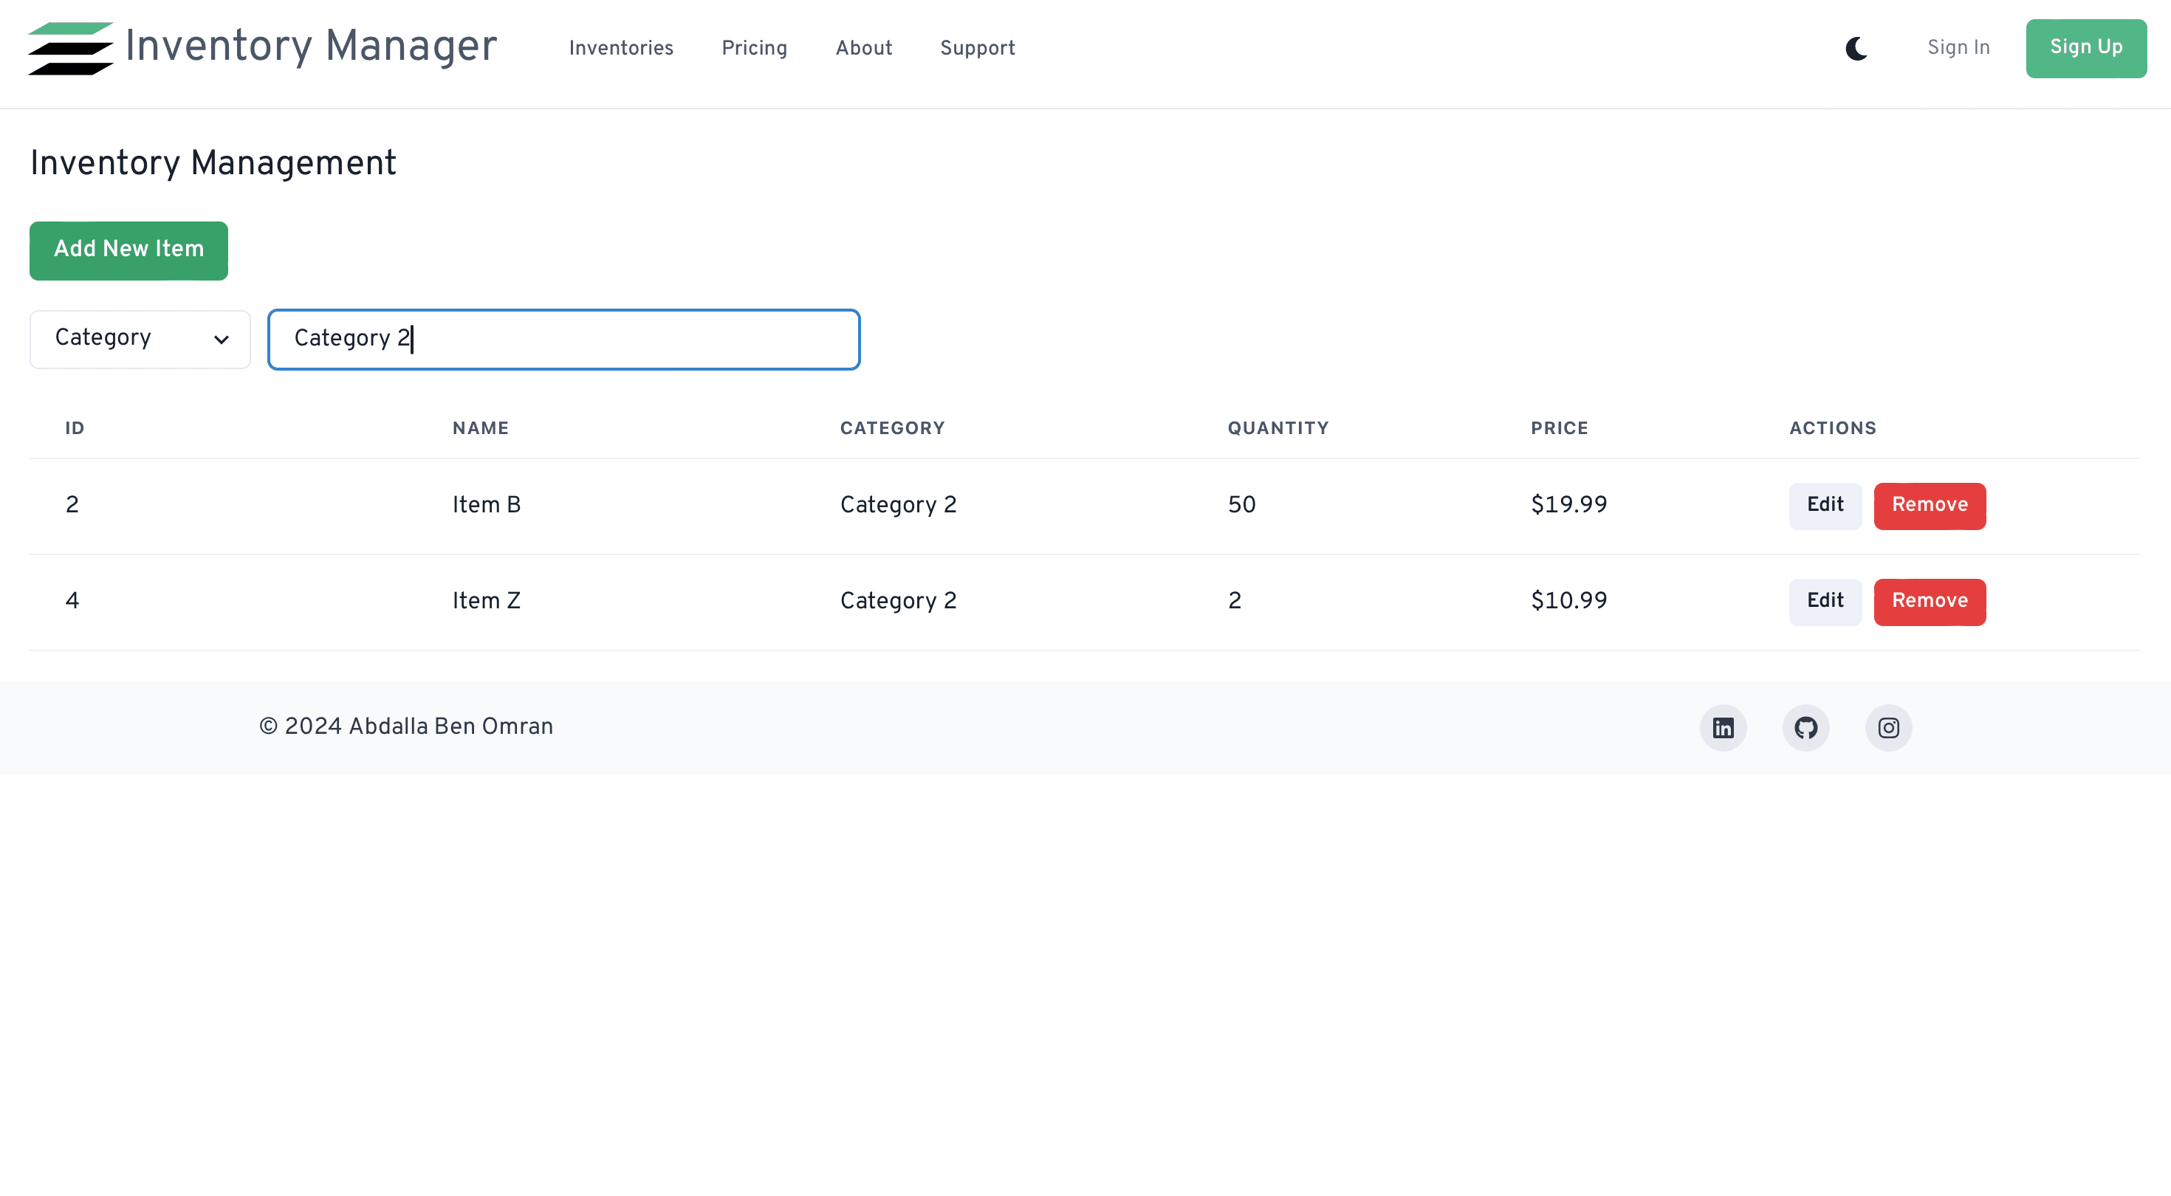This screenshot has height=1196, width=2171.
Task: Remove Item Z from the inventory
Action: tap(1929, 601)
